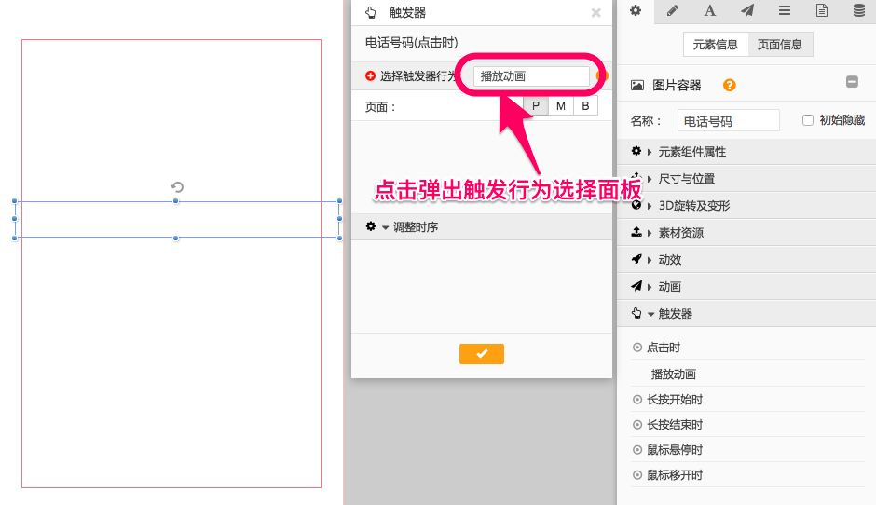Image resolution: width=876 pixels, height=505 pixels.
Task: Click 电话号码(点击时) heading in dialog
Action: pos(411,43)
